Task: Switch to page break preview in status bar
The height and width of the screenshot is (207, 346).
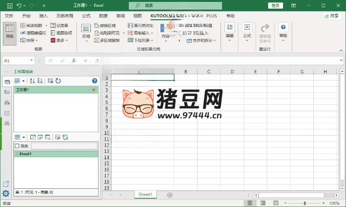Action: [x=276, y=203]
